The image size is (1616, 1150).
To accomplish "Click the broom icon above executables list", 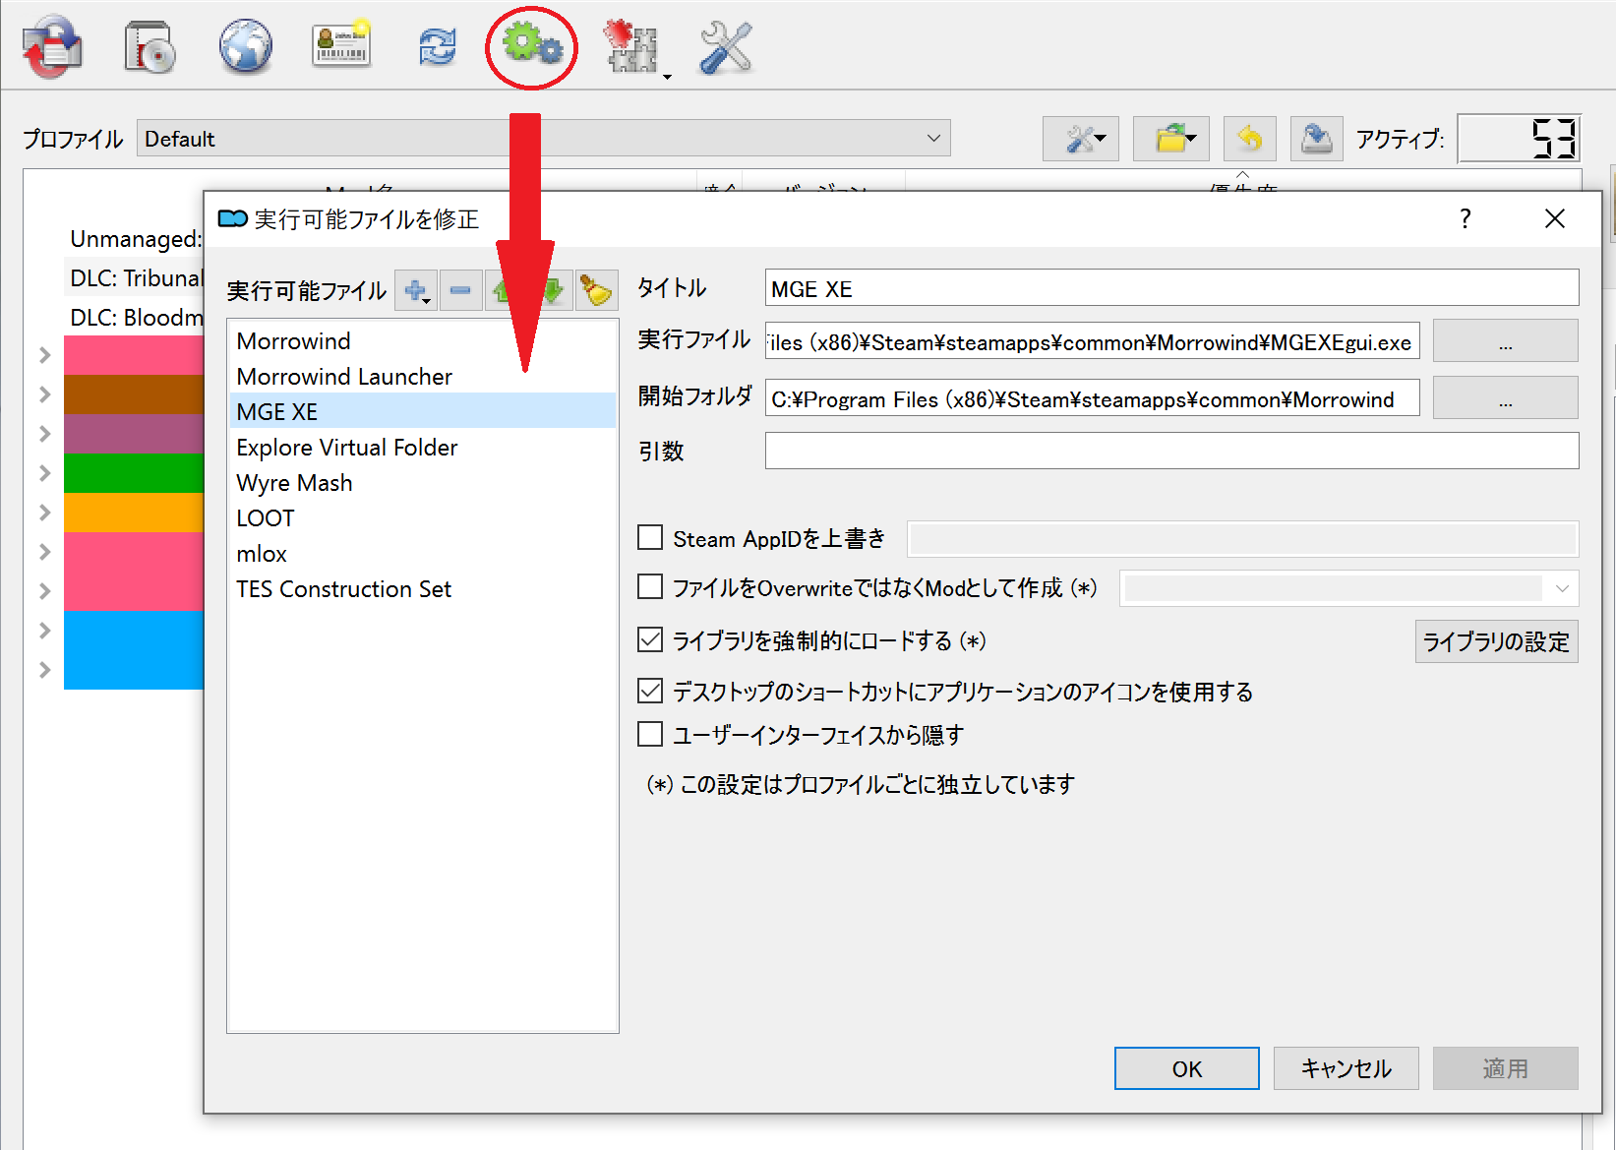I will pyautogui.click(x=596, y=290).
